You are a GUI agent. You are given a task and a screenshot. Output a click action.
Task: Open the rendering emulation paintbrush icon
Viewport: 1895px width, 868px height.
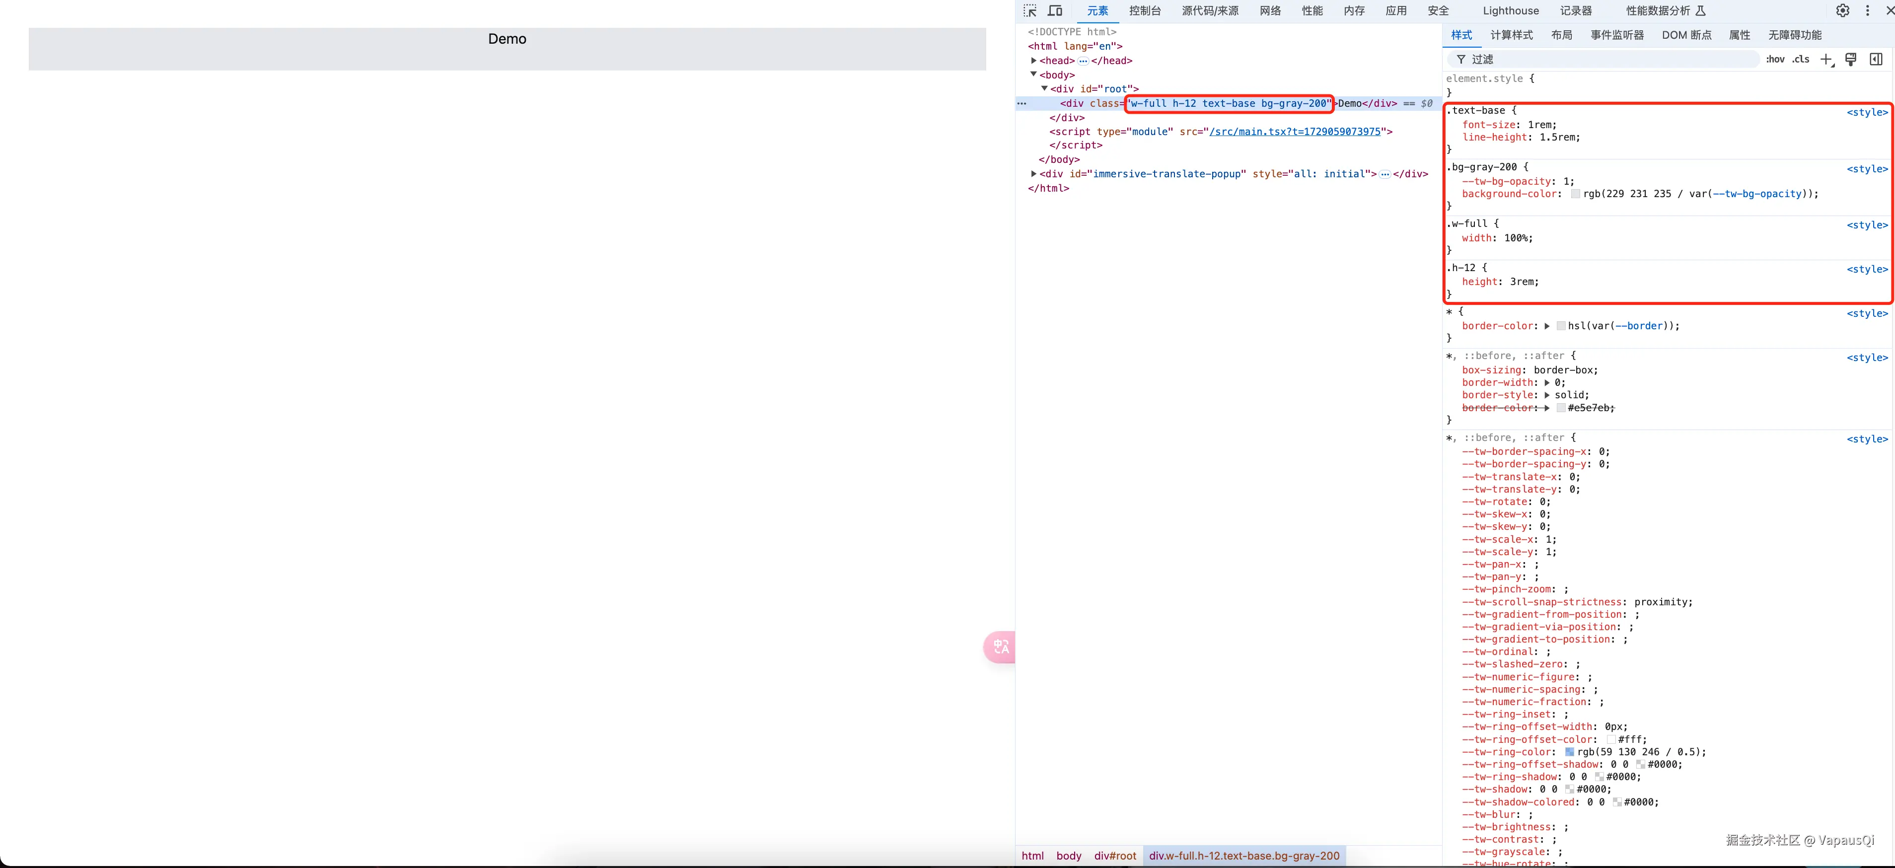click(1851, 60)
